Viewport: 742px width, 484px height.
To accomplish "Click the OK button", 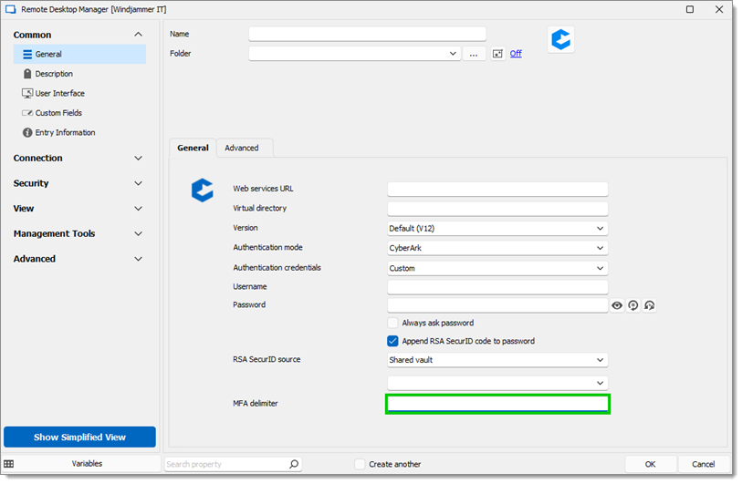I will (x=650, y=464).
